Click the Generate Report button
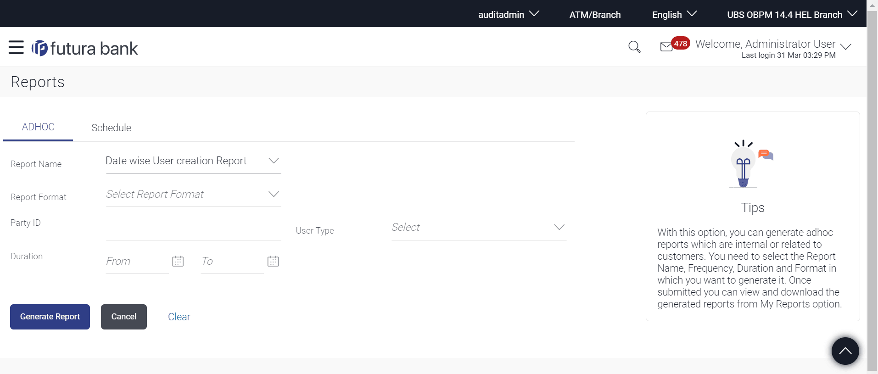 click(x=50, y=317)
